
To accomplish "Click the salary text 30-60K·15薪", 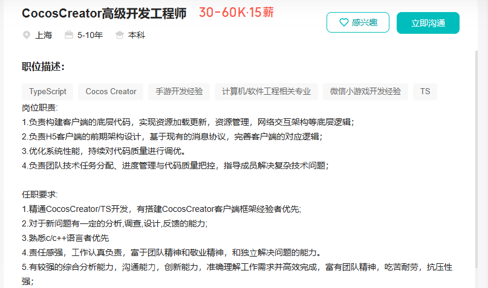I will tap(236, 13).
